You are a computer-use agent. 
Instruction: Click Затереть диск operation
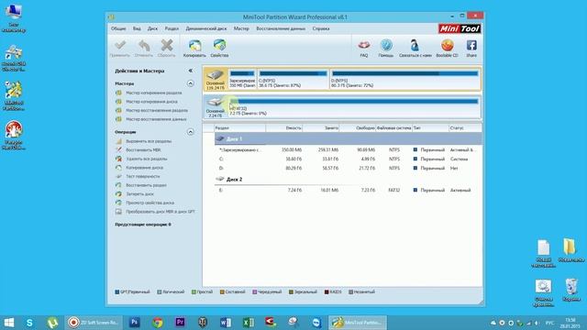139,194
